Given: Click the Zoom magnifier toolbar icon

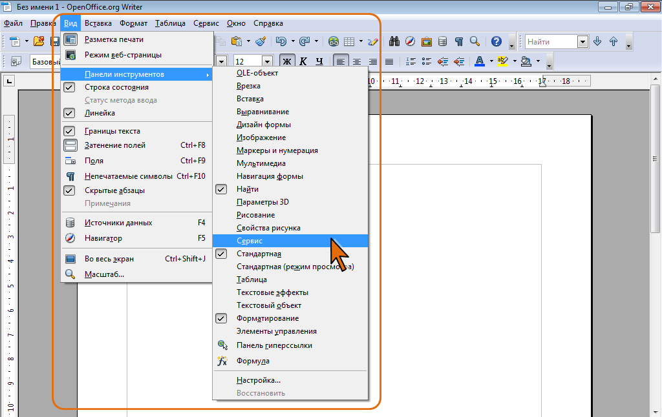Looking at the screenshot, I should (x=475, y=41).
